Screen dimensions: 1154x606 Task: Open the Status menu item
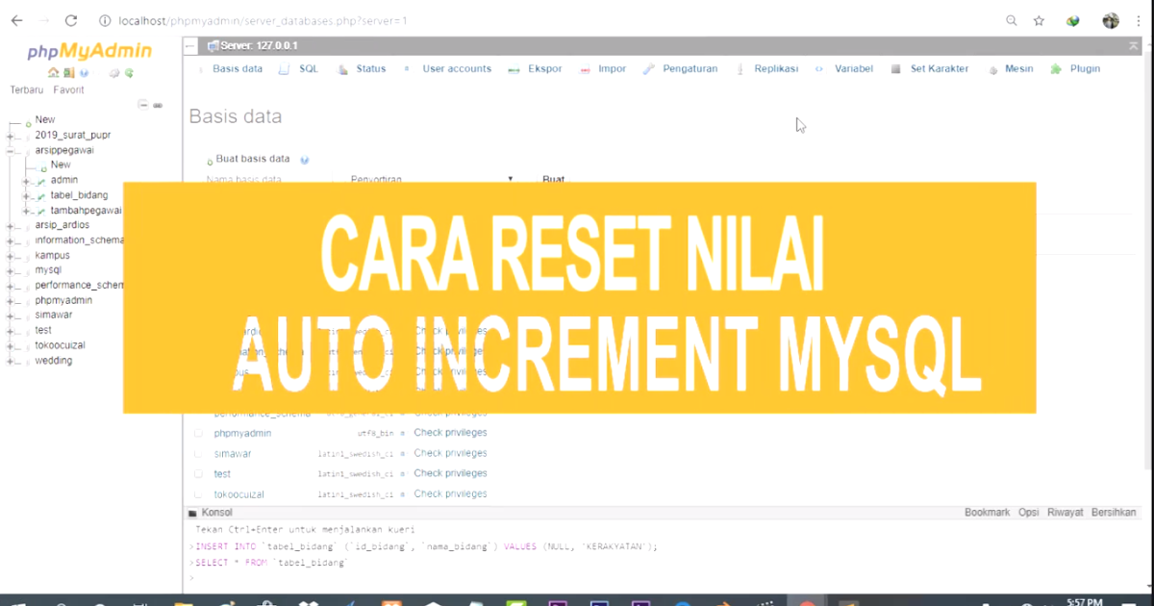[370, 68]
